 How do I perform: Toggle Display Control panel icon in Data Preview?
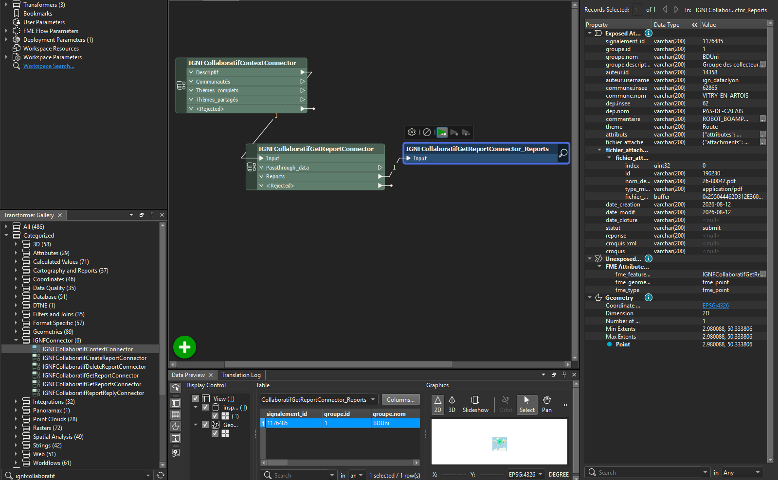point(176,403)
